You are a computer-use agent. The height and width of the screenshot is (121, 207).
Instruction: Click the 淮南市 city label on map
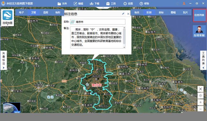coord(35,58)
